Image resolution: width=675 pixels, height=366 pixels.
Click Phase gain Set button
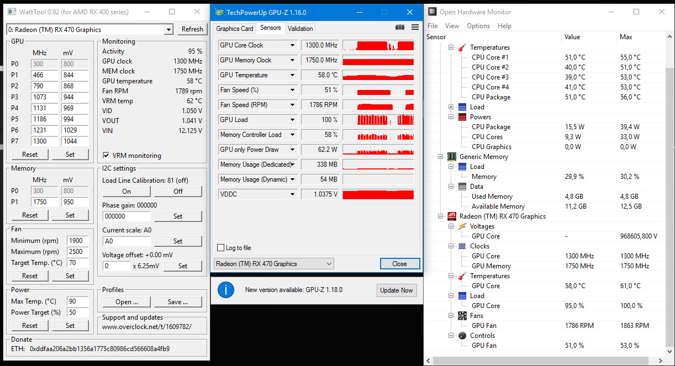[x=178, y=216]
